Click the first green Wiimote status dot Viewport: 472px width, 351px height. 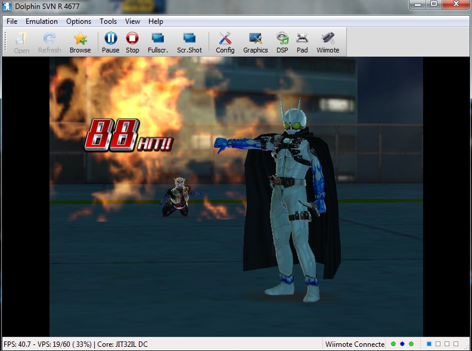(x=393, y=344)
